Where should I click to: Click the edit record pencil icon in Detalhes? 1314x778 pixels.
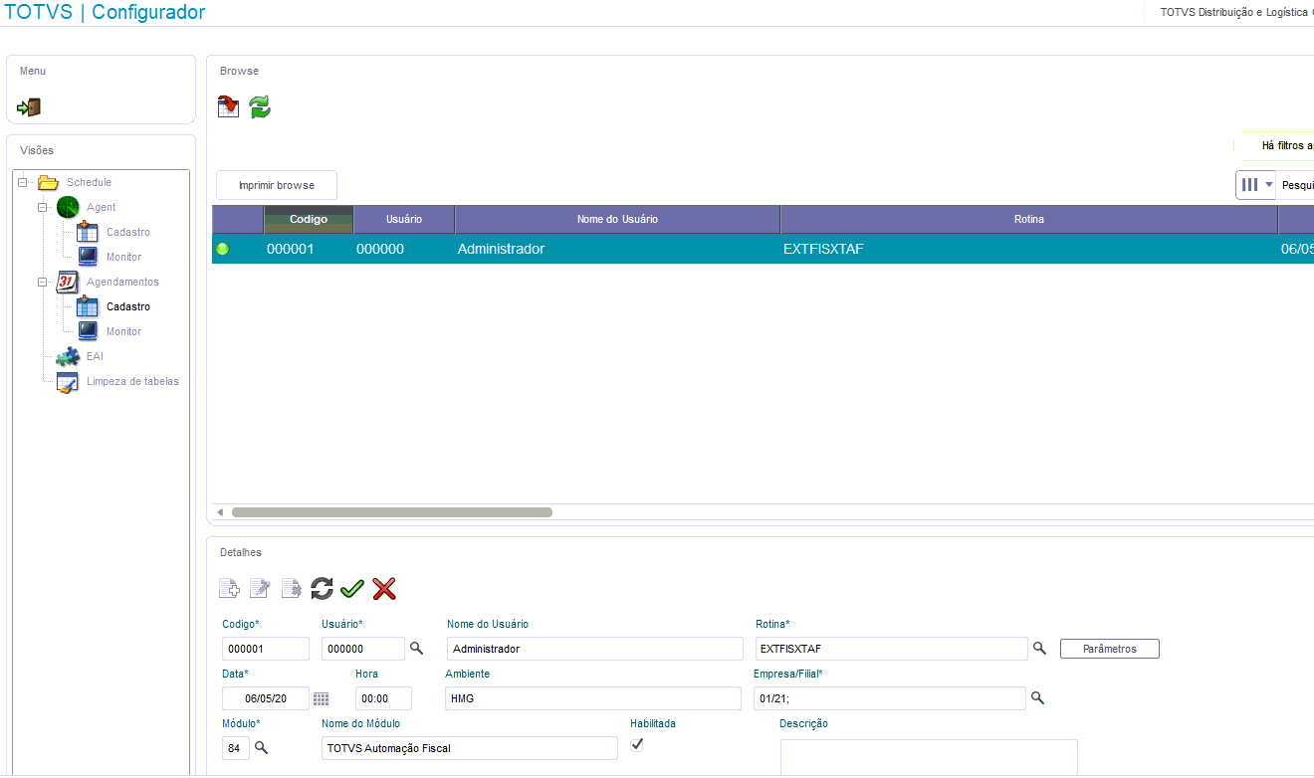[x=260, y=589]
